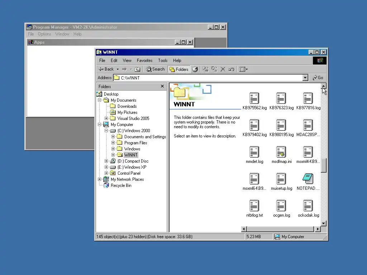The width and height of the screenshot is (367, 275).
Task: Open the Search pane button
Action: pos(156,69)
